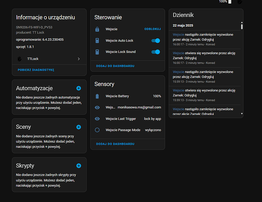Click the Wejscie Last Trigger label
The image size is (262, 202).
pyautogui.click(x=121, y=119)
